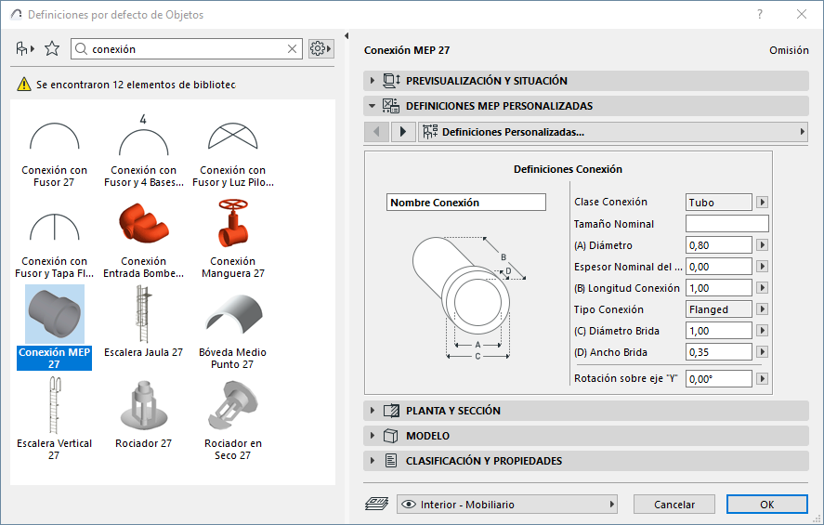Select Conexión con Fusor y Tapa object
The image size is (824, 525).
pos(54,245)
